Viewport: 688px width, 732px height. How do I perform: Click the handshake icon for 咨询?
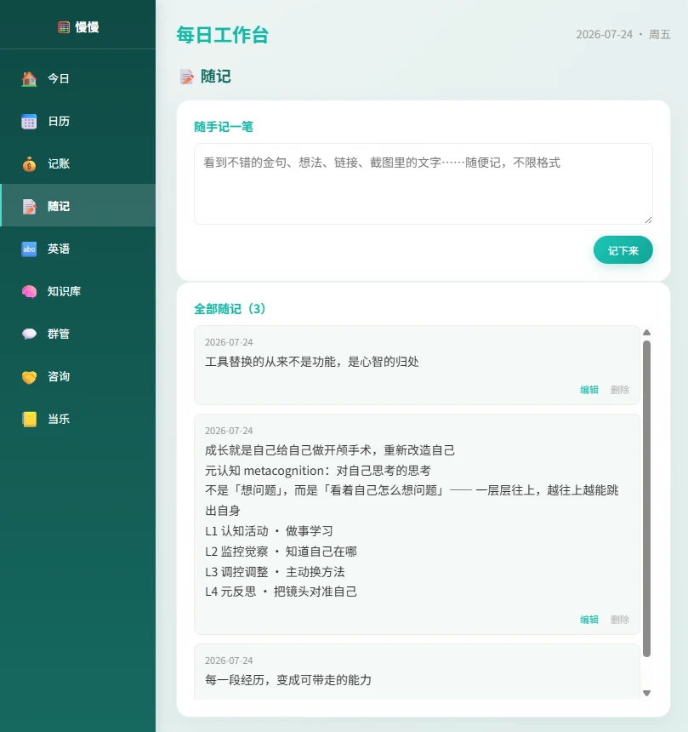pyautogui.click(x=29, y=376)
